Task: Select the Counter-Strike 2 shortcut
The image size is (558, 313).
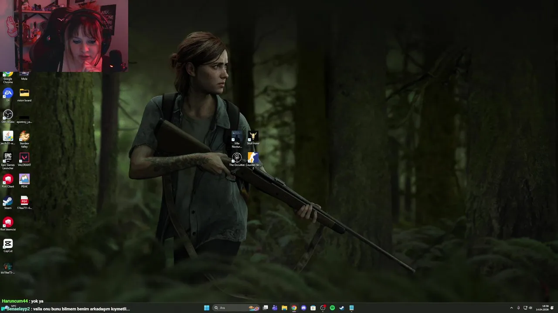Action: pyautogui.click(x=253, y=161)
